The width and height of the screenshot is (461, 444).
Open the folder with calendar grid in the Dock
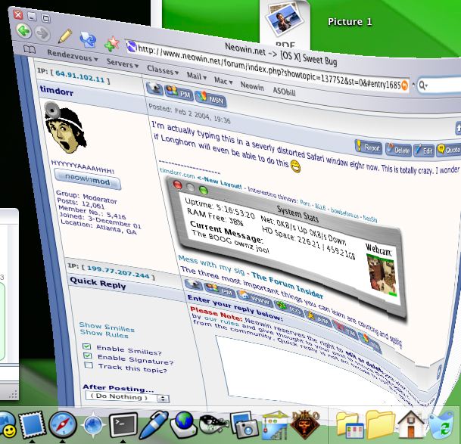(x=350, y=425)
